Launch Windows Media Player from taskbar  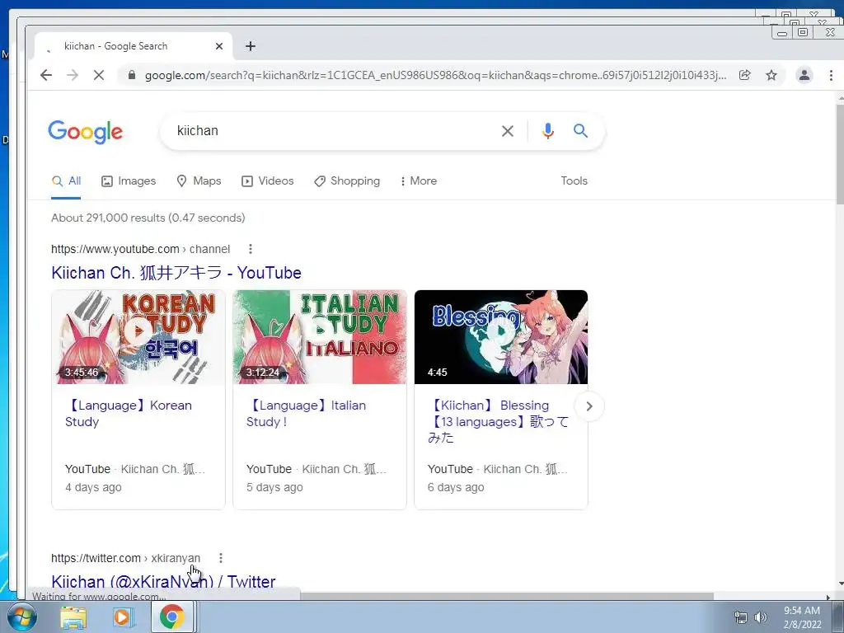(122, 617)
